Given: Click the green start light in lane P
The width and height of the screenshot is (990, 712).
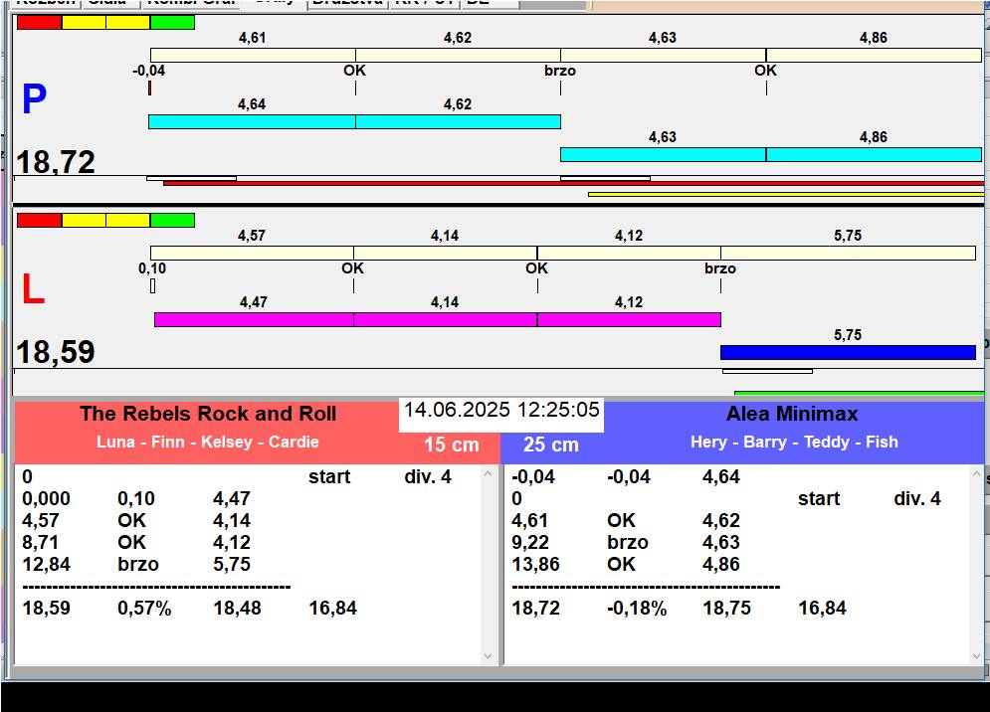Looking at the screenshot, I should (x=172, y=22).
